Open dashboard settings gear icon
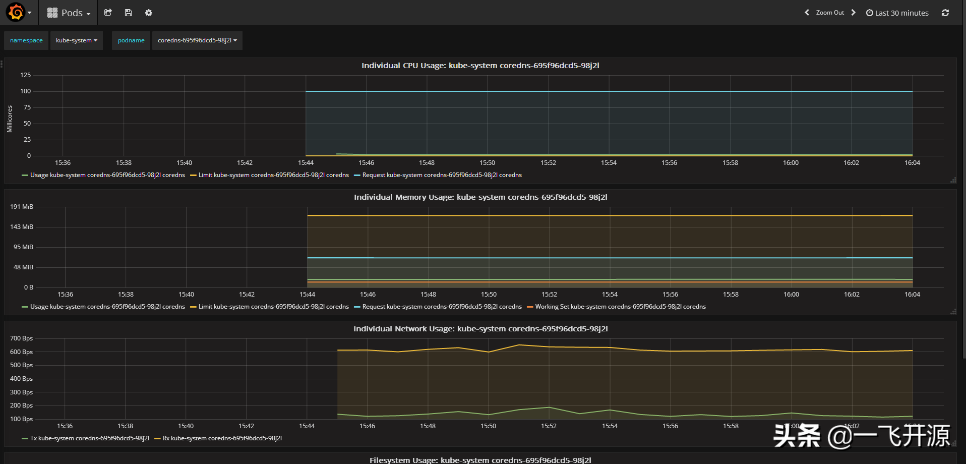The width and height of the screenshot is (966, 464). pos(149,13)
